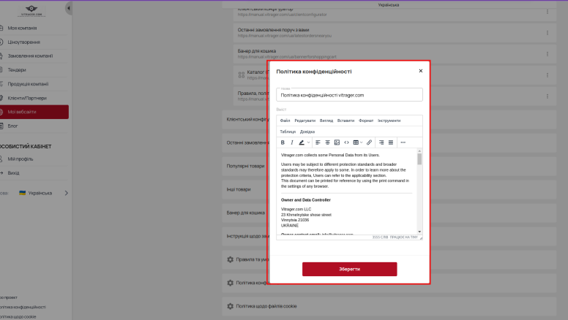Click the table icon in the toolbar
The width and height of the screenshot is (568, 320).
click(x=356, y=142)
